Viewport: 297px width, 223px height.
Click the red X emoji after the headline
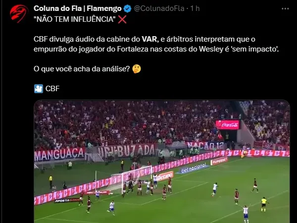(x=122, y=19)
